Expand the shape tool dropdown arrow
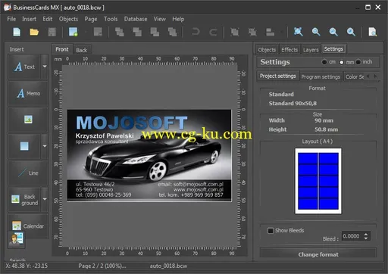Viewport: 388px width, 274px height. click(x=45, y=146)
